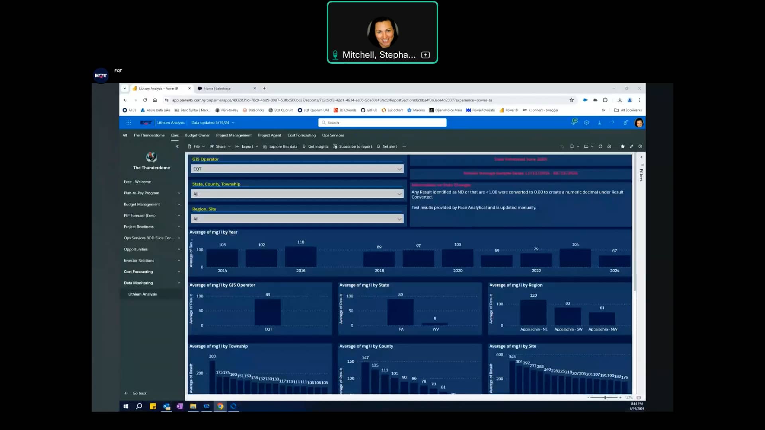Open the Power BI settings gear

tap(586, 123)
